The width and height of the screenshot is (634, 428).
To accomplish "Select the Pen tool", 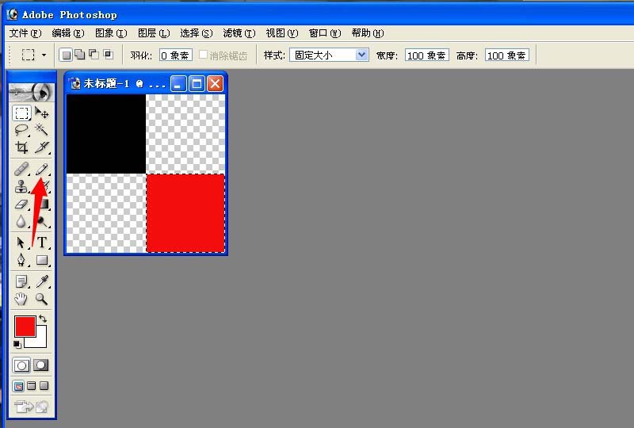I will [21, 260].
